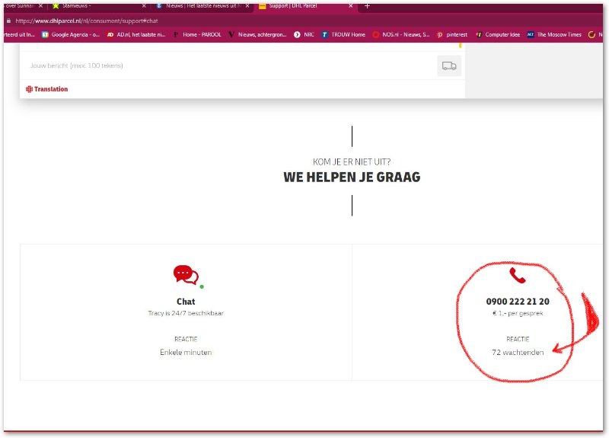This screenshot has width=609, height=438.
Task: Open the TROUW Home bookmark
Action: pyautogui.click(x=343, y=34)
